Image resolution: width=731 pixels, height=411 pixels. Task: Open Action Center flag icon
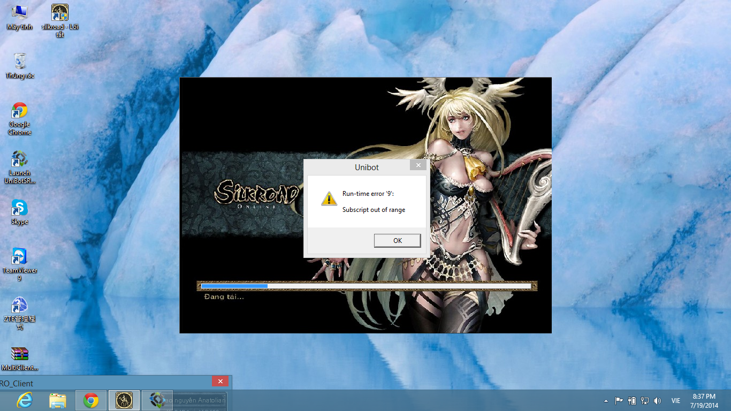[619, 400]
